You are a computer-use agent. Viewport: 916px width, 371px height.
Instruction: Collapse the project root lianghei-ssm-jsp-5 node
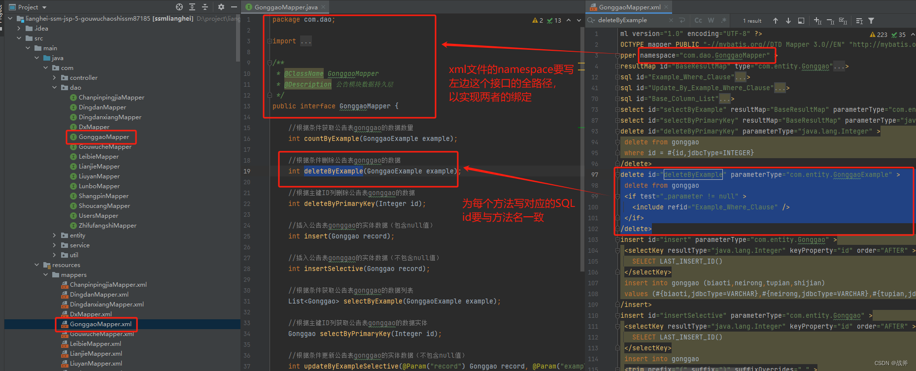pyautogui.click(x=10, y=19)
